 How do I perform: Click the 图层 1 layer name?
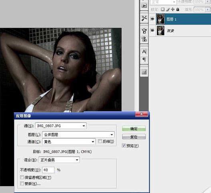click(x=171, y=19)
